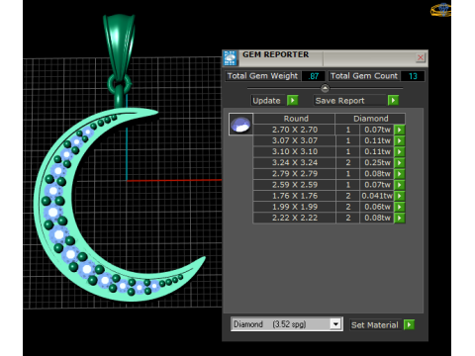
Task: Click the pendant bail in the viewport
Action: [x=119, y=46]
